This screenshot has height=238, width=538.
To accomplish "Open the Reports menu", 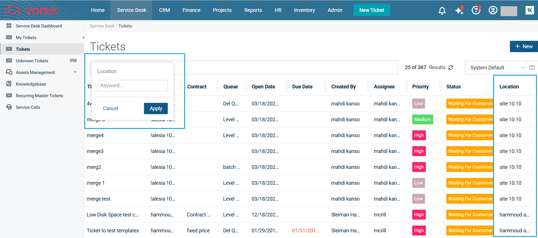I will tap(253, 10).
